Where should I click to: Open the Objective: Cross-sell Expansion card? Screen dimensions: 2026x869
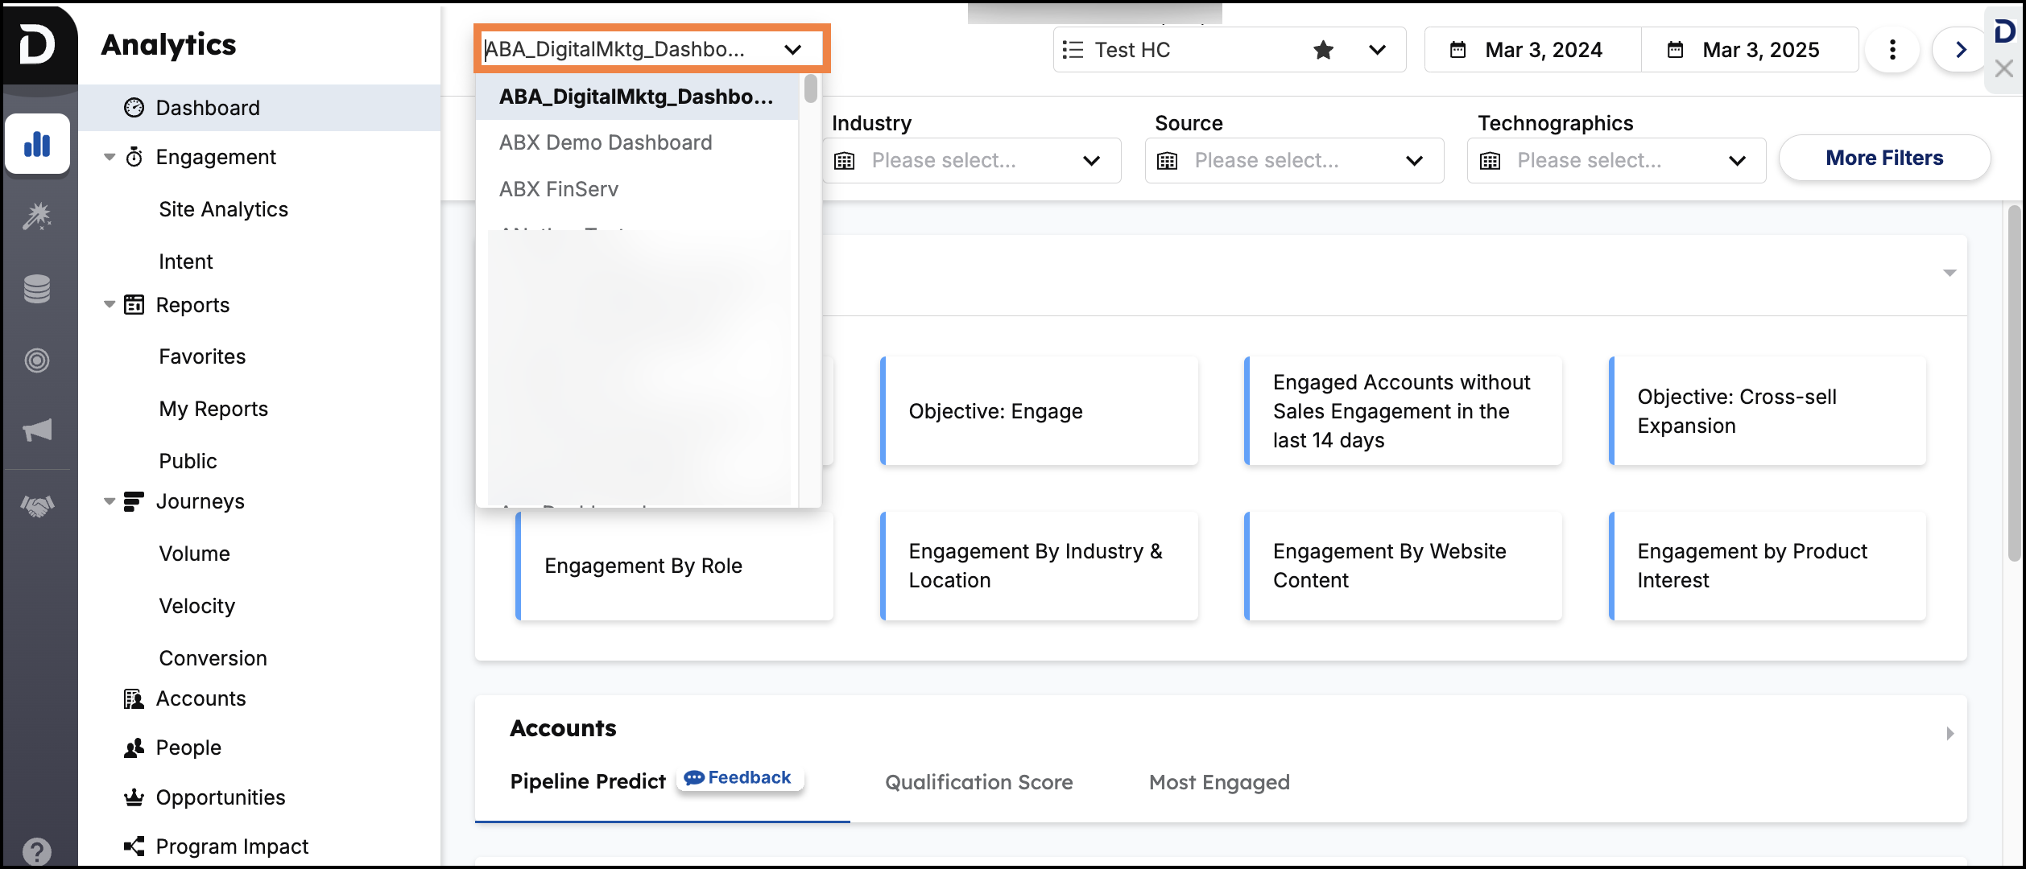pos(1768,411)
